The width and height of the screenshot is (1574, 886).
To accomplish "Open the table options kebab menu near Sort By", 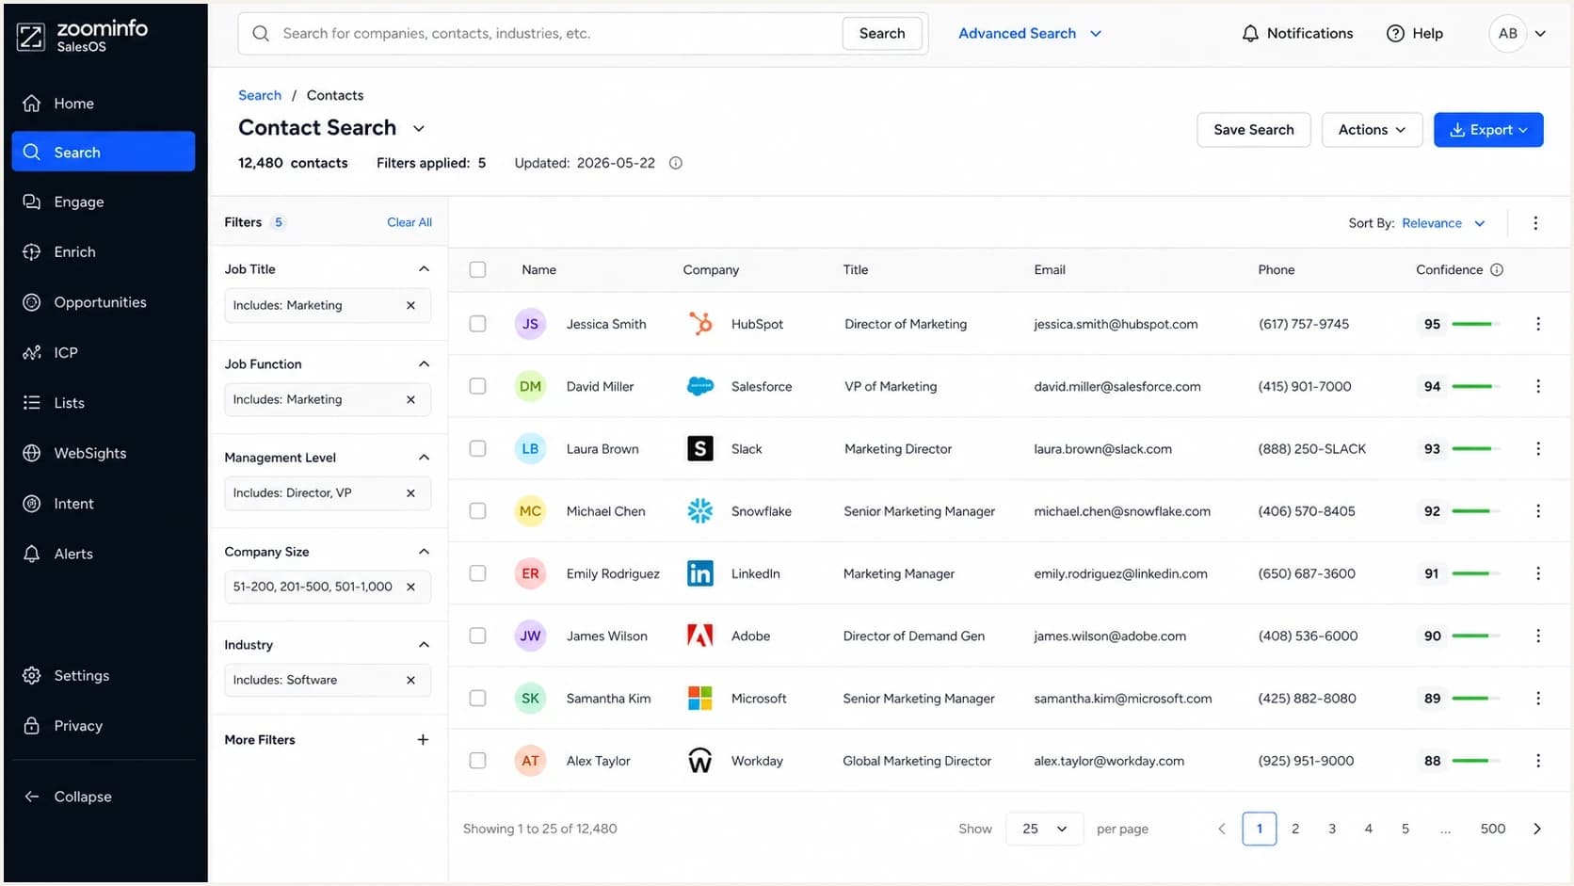I will pyautogui.click(x=1535, y=223).
